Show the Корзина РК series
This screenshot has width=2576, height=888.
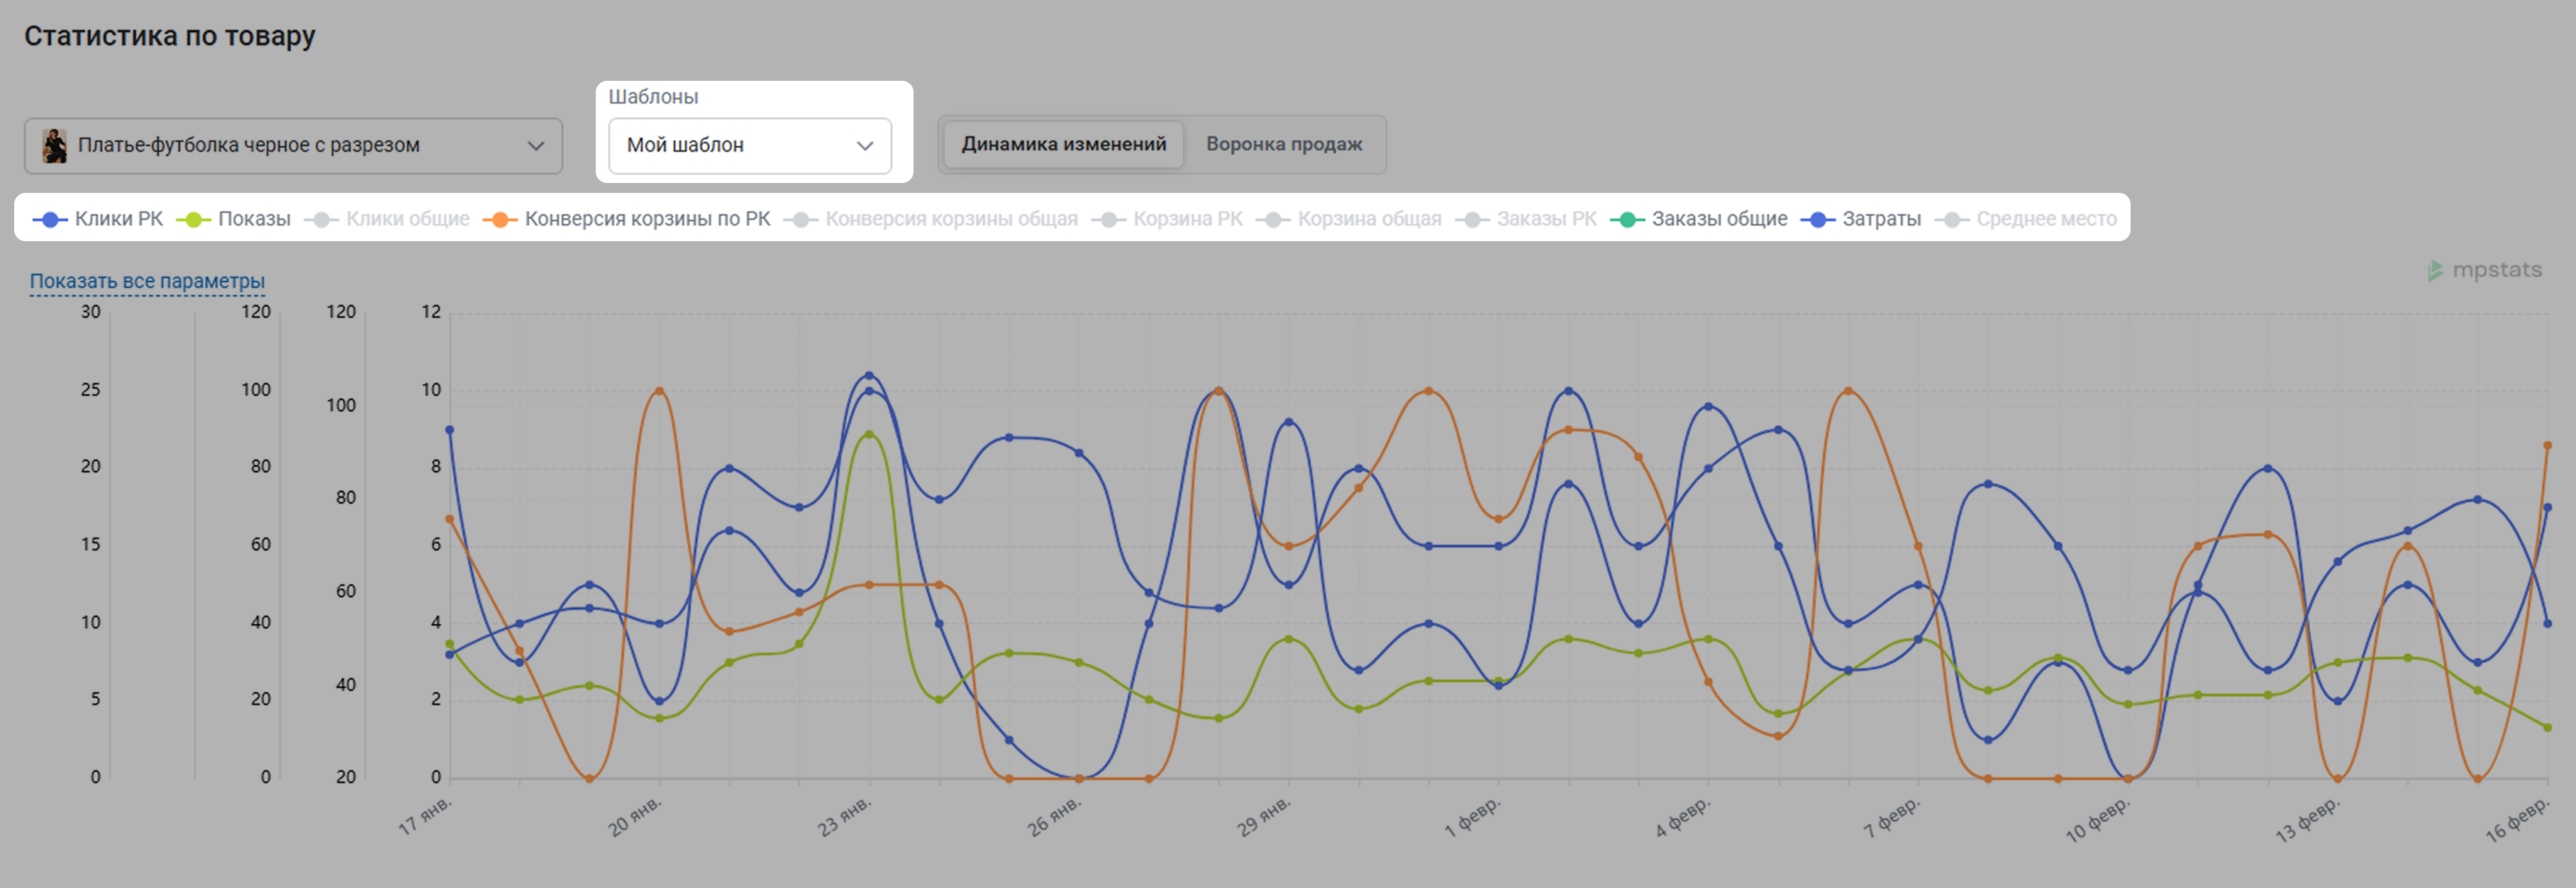pyautogui.click(x=1187, y=219)
